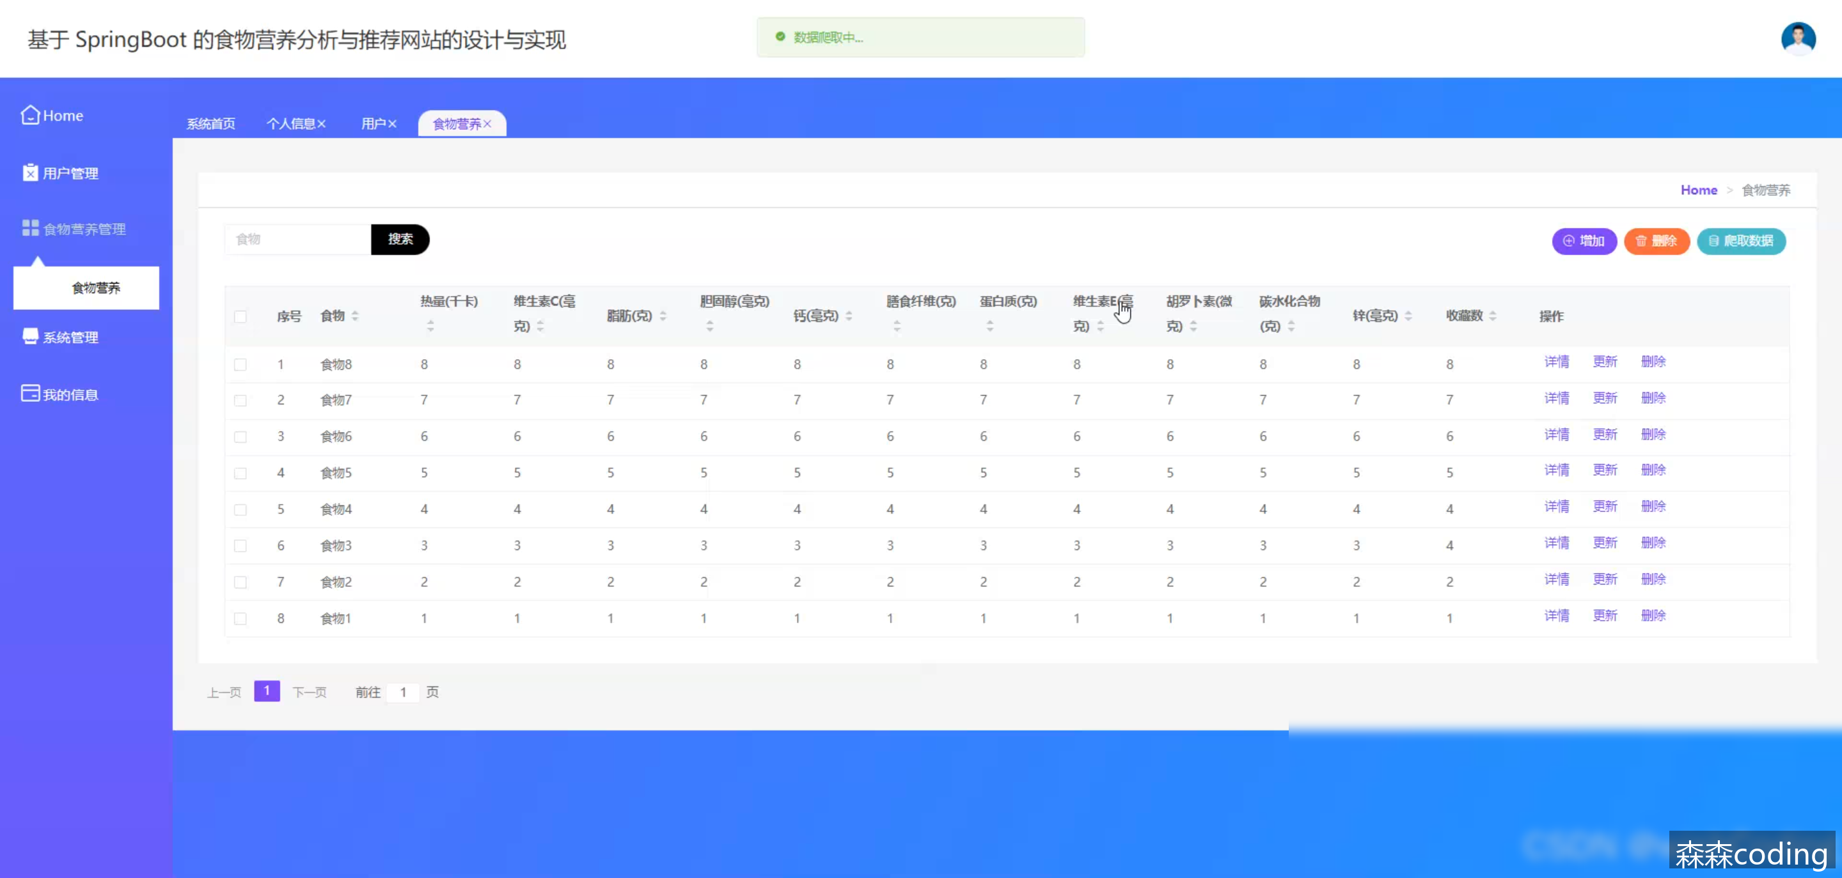This screenshot has width=1842, height=878.
Task: Close the 个人信息 tab with its X
Action: (322, 125)
